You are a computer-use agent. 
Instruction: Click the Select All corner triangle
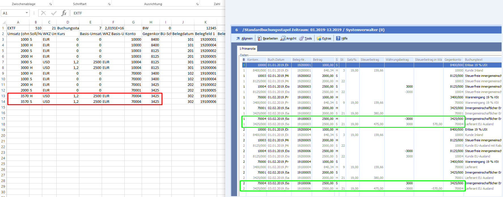tap(4, 22)
